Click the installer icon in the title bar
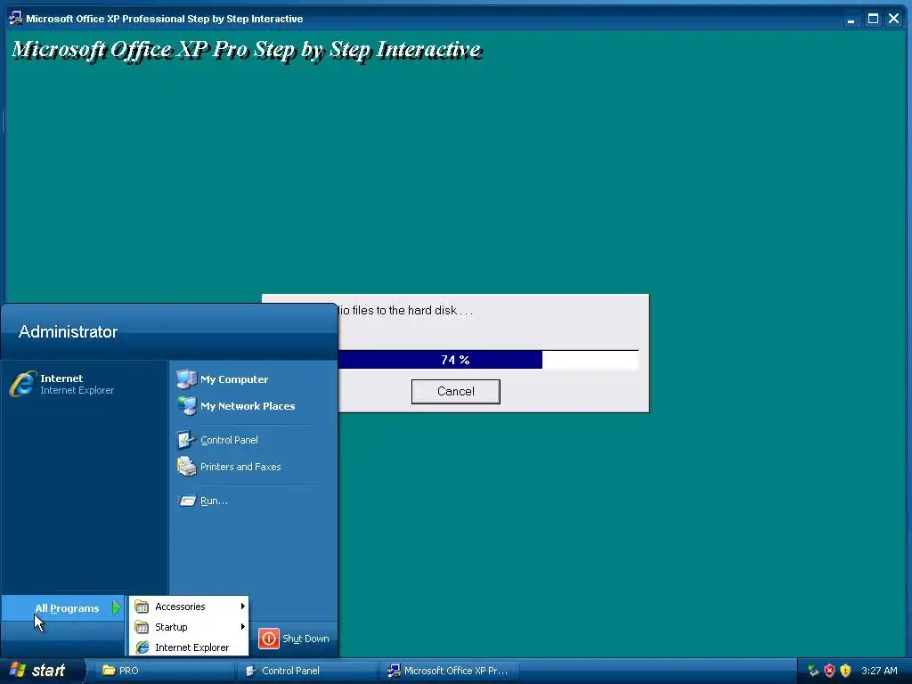This screenshot has width=912, height=684. (16, 18)
